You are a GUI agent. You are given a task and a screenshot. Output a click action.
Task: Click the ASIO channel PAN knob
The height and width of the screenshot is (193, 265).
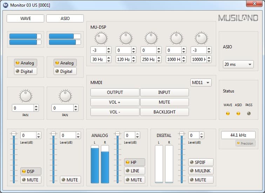[65, 96]
